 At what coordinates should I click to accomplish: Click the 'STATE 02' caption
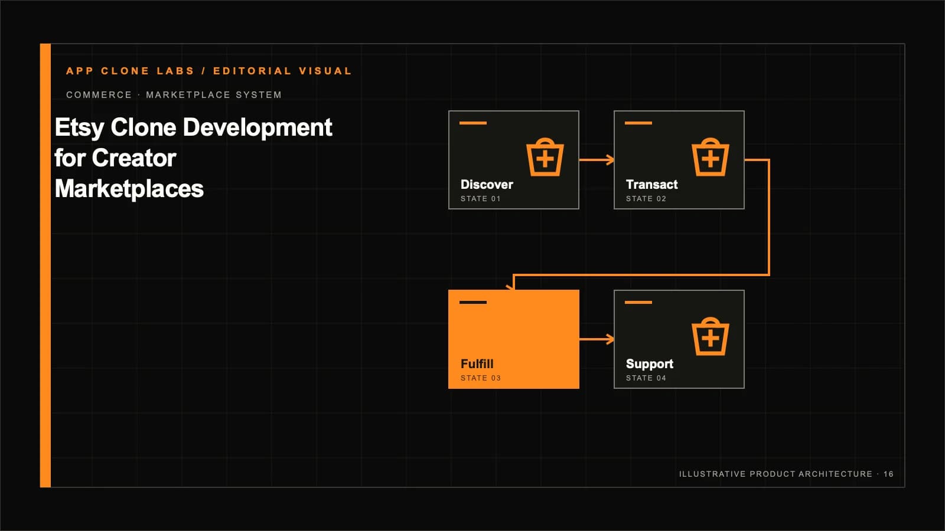tap(646, 199)
